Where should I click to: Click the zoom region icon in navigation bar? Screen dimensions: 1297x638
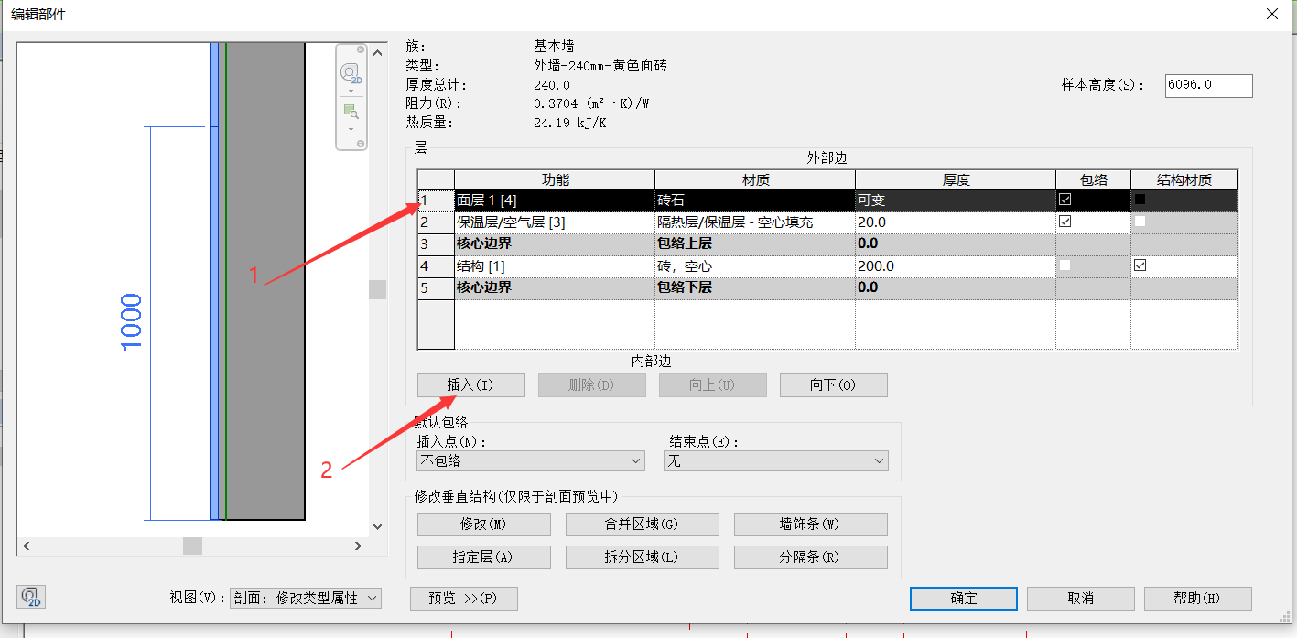click(x=351, y=112)
